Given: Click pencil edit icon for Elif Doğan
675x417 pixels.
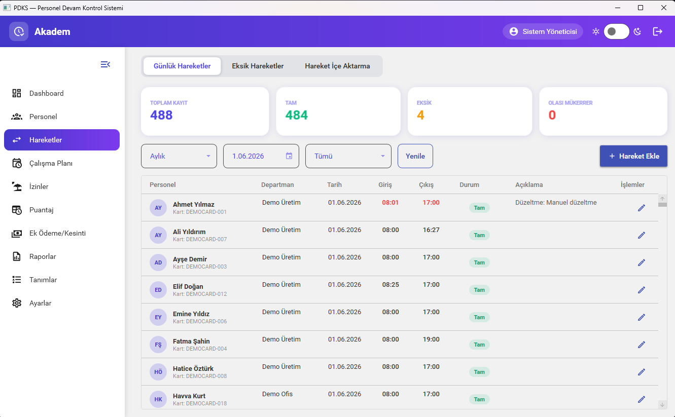Looking at the screenshot, I should [642, 290].
